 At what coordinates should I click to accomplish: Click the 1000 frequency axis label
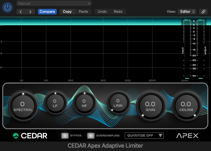click(x=128, y=80)
